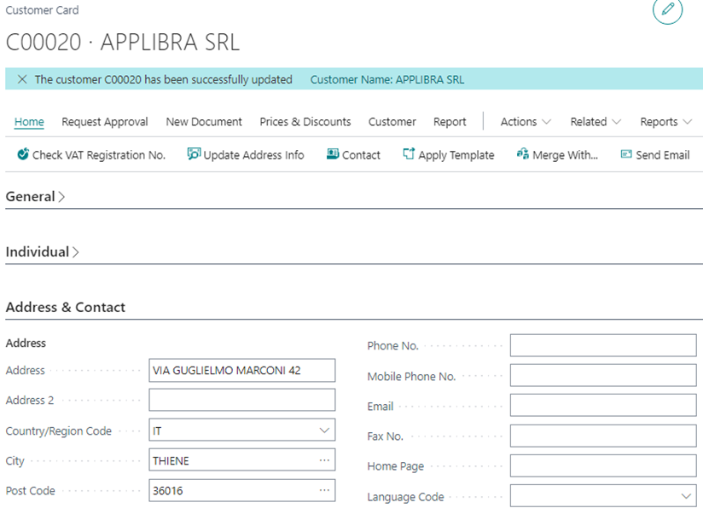Expand the Reports dropdown

click(665, 122)
